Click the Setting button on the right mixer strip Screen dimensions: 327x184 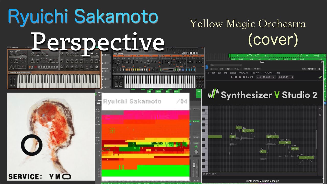196,109
